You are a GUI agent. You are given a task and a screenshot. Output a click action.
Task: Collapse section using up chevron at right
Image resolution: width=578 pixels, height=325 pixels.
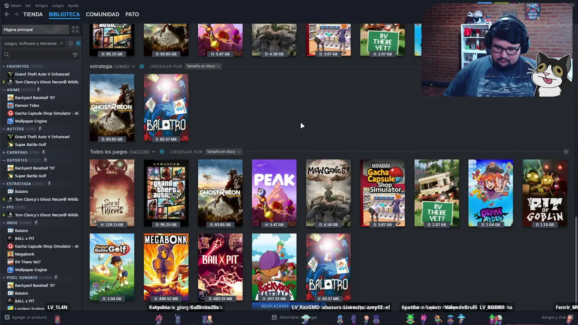[x=566, y=152]
